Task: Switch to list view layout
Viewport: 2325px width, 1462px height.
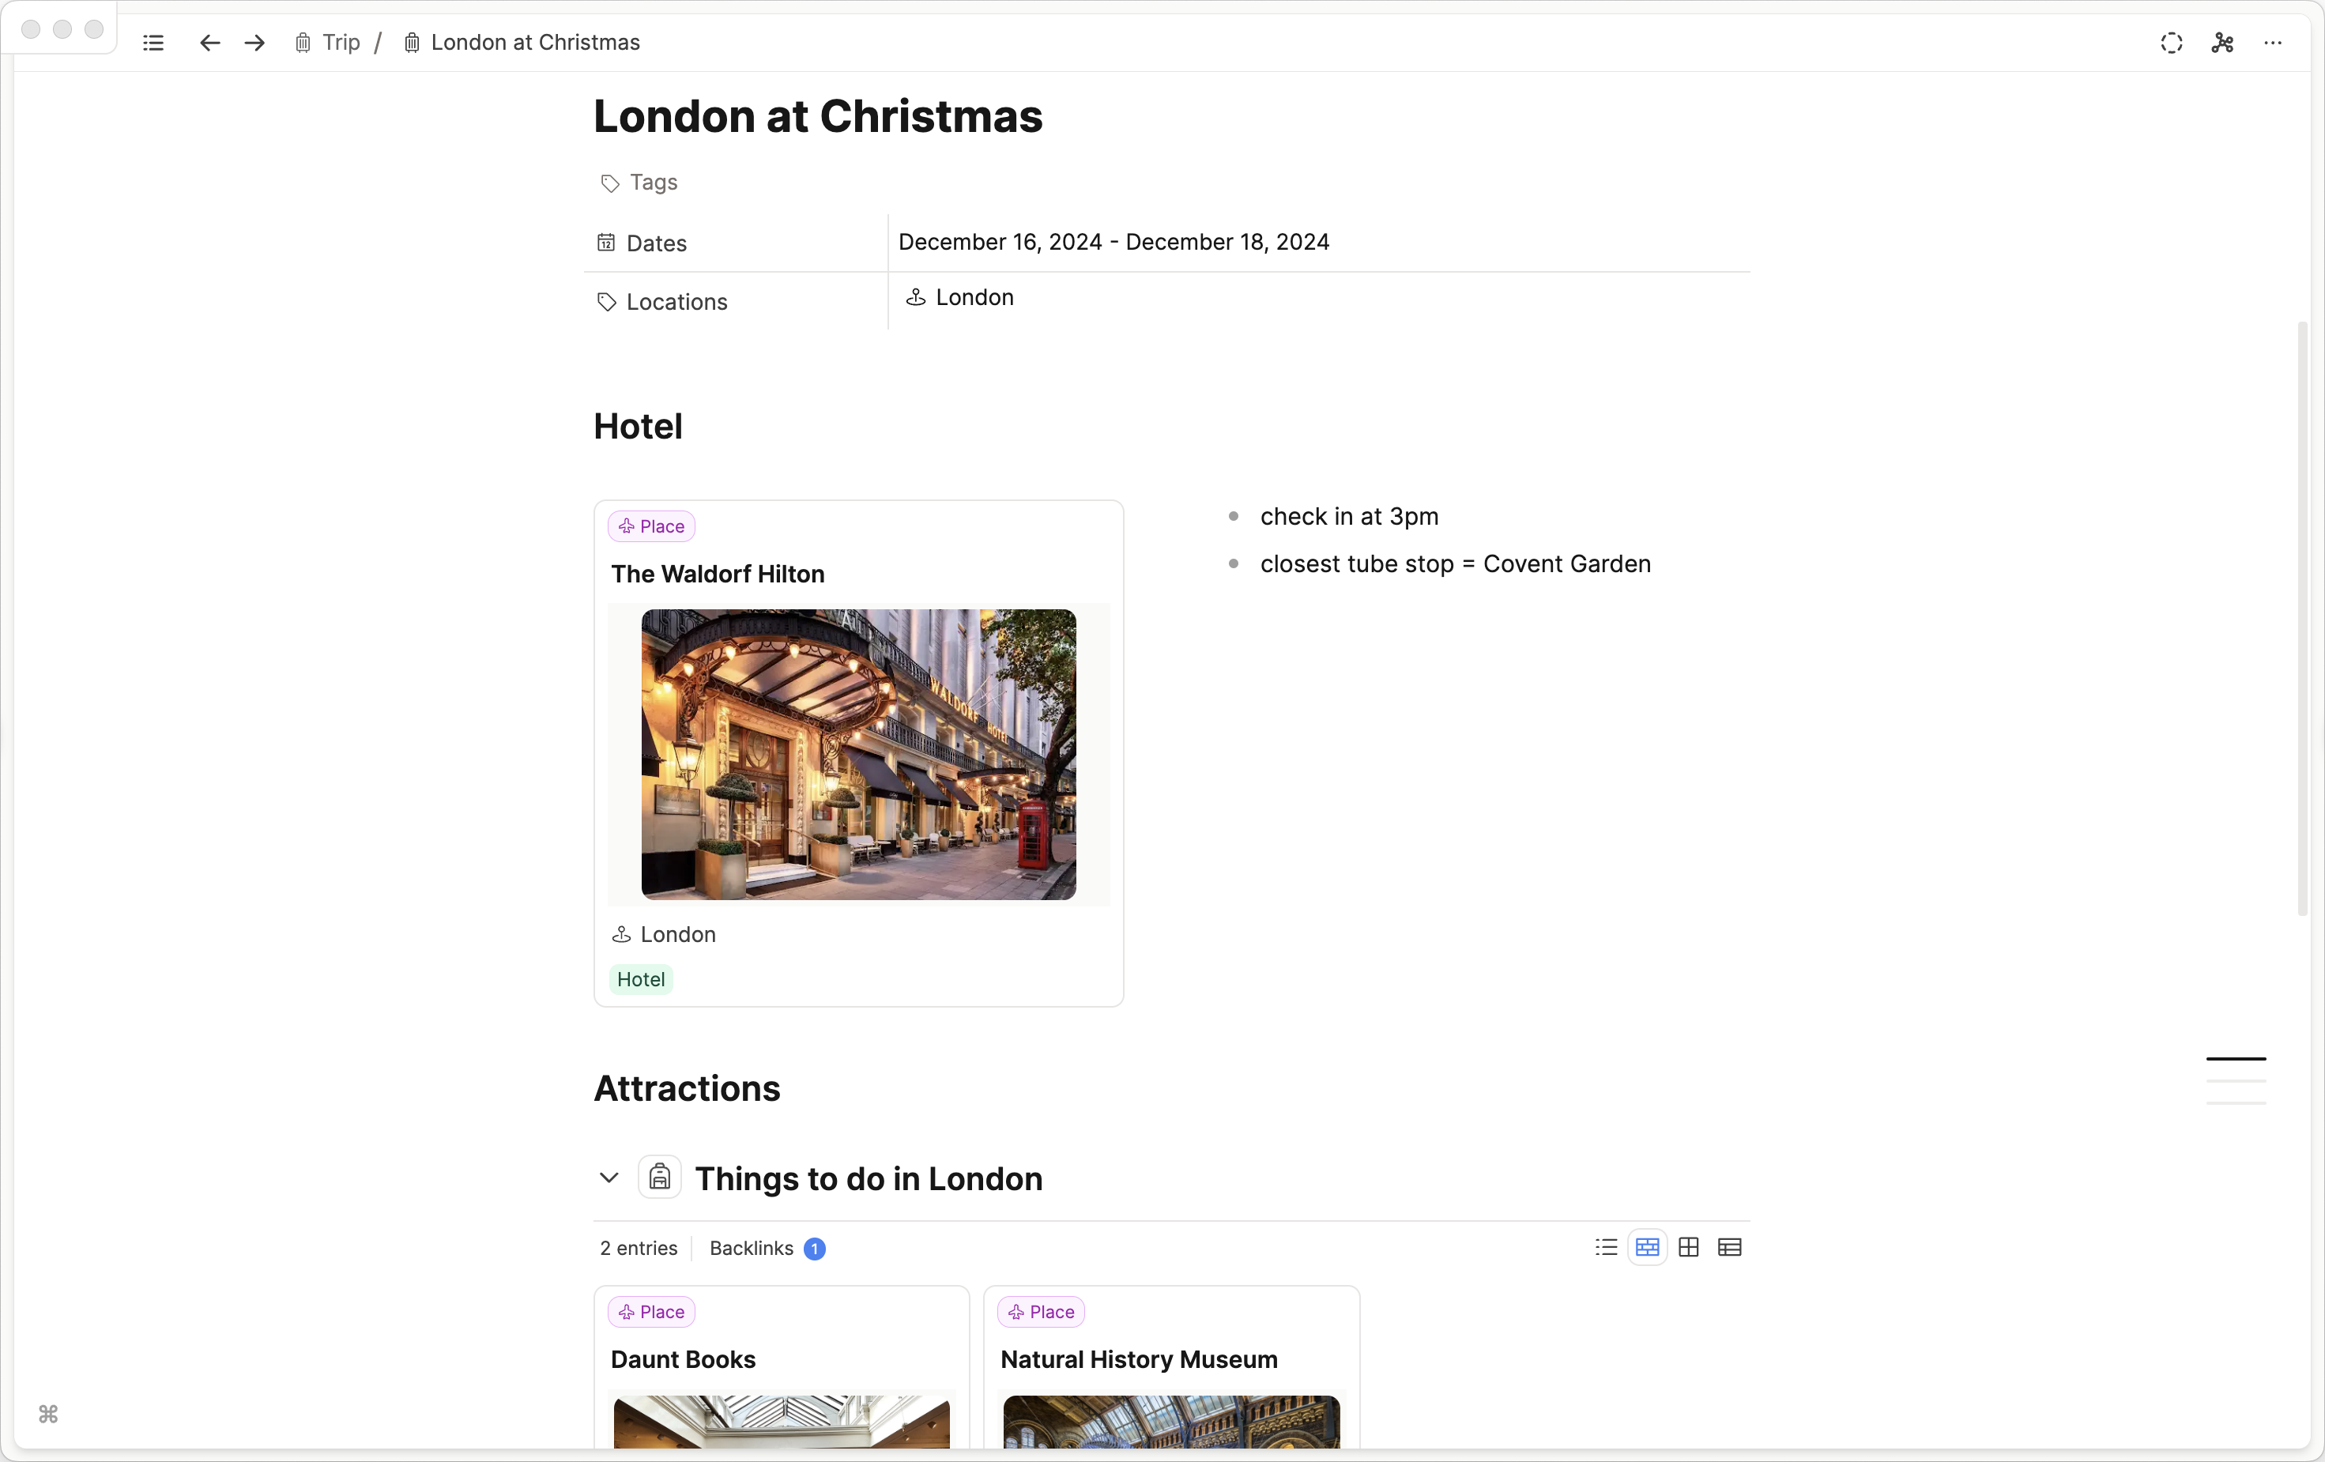Action: [1606, 1248]
